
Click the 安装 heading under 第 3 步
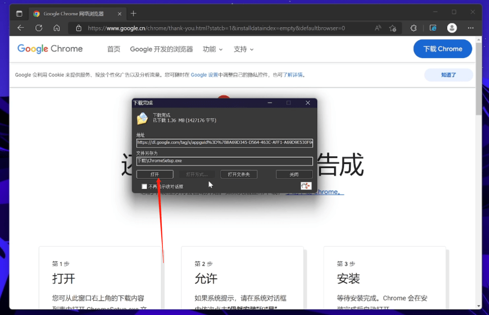[x=348, y=279]
